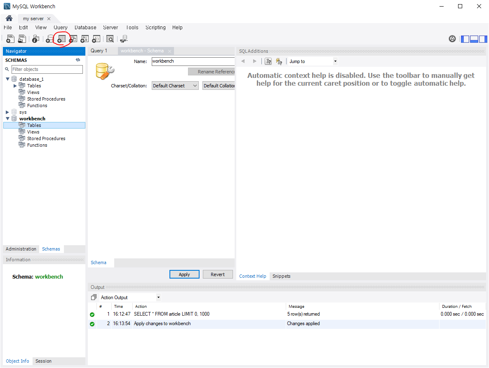Click the Filter objects search field

[x=47, y=69]
